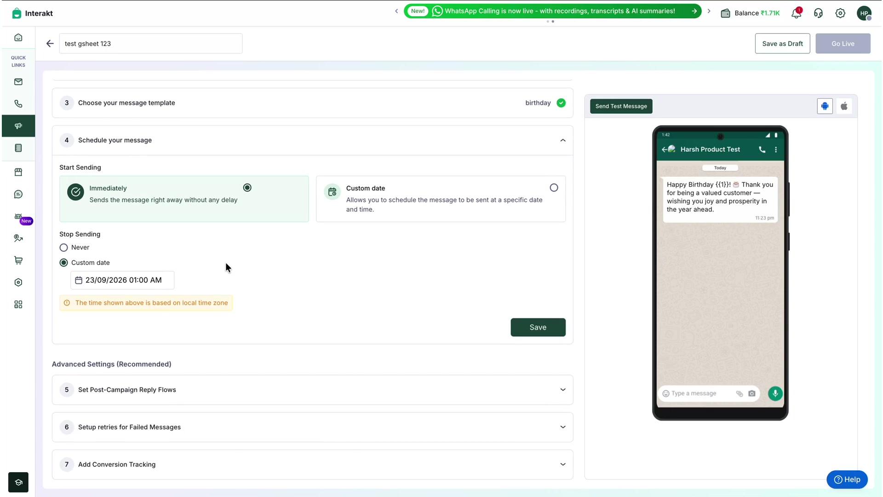The width and height of the screenshot is (883, 497).
Task: Open the shopping cart sidebar icon
Action: pos(18,260)
